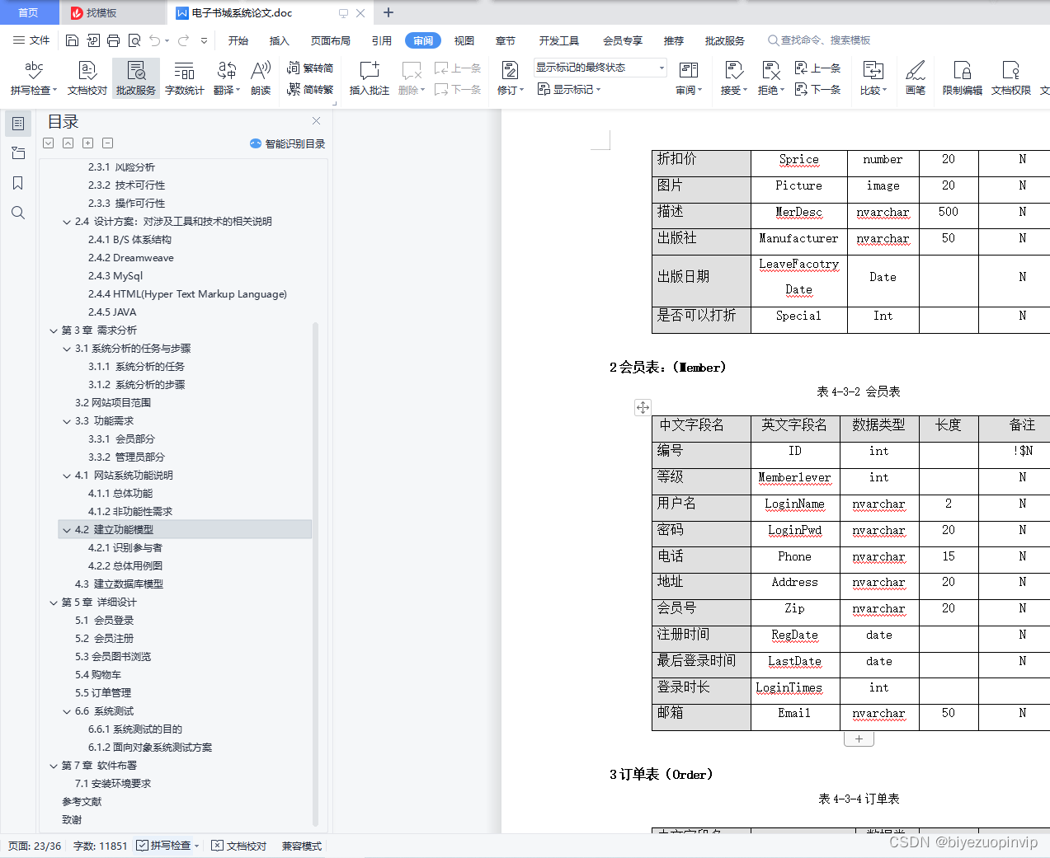The image size is (1050, 858).
Task: Click 智能识别目录 button
Action: (x=287, y=143)
